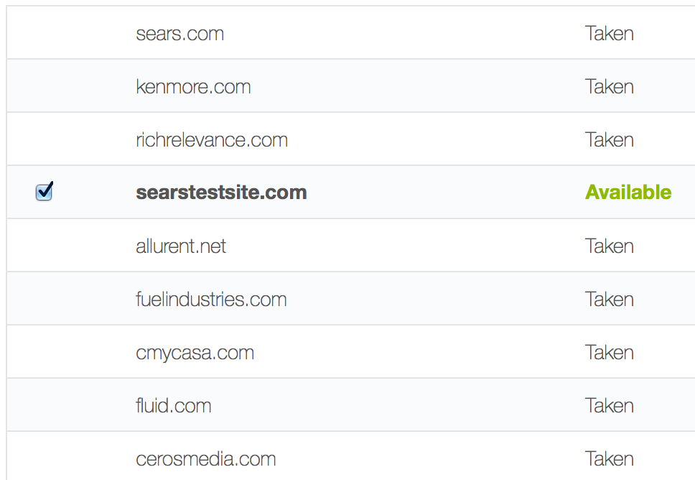Select the fluid.com domain name
This screenshot has height=480, width=695.
(173, 406)
